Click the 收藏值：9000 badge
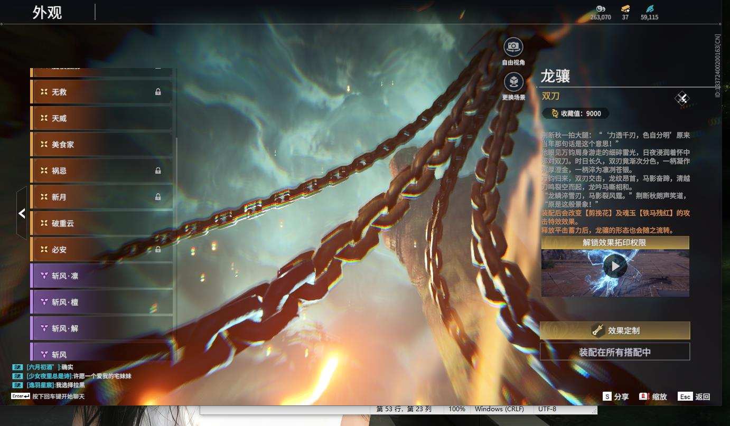730x426 pixels. click(576, 113)
